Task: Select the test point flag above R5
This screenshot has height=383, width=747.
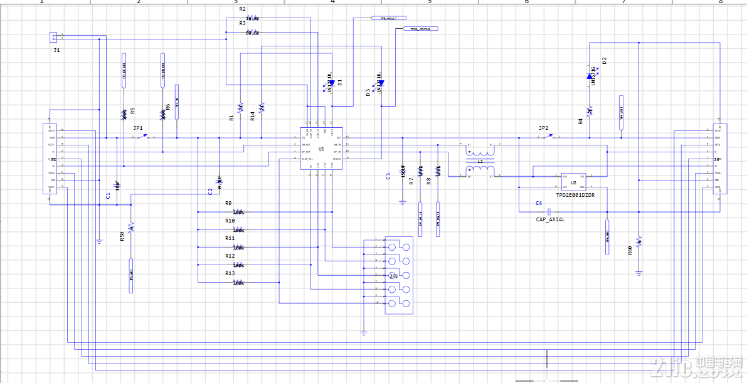Action: click(124, 70)
